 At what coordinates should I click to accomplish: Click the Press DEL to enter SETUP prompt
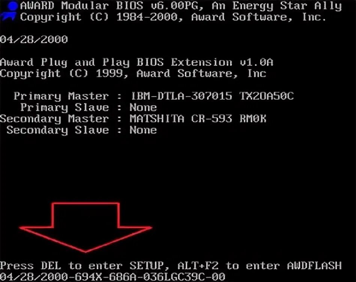(85, 265)
